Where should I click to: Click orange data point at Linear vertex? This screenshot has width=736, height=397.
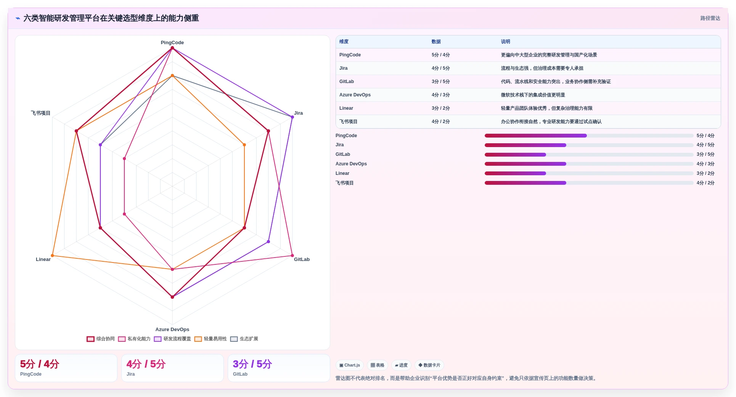pos(53,256)
